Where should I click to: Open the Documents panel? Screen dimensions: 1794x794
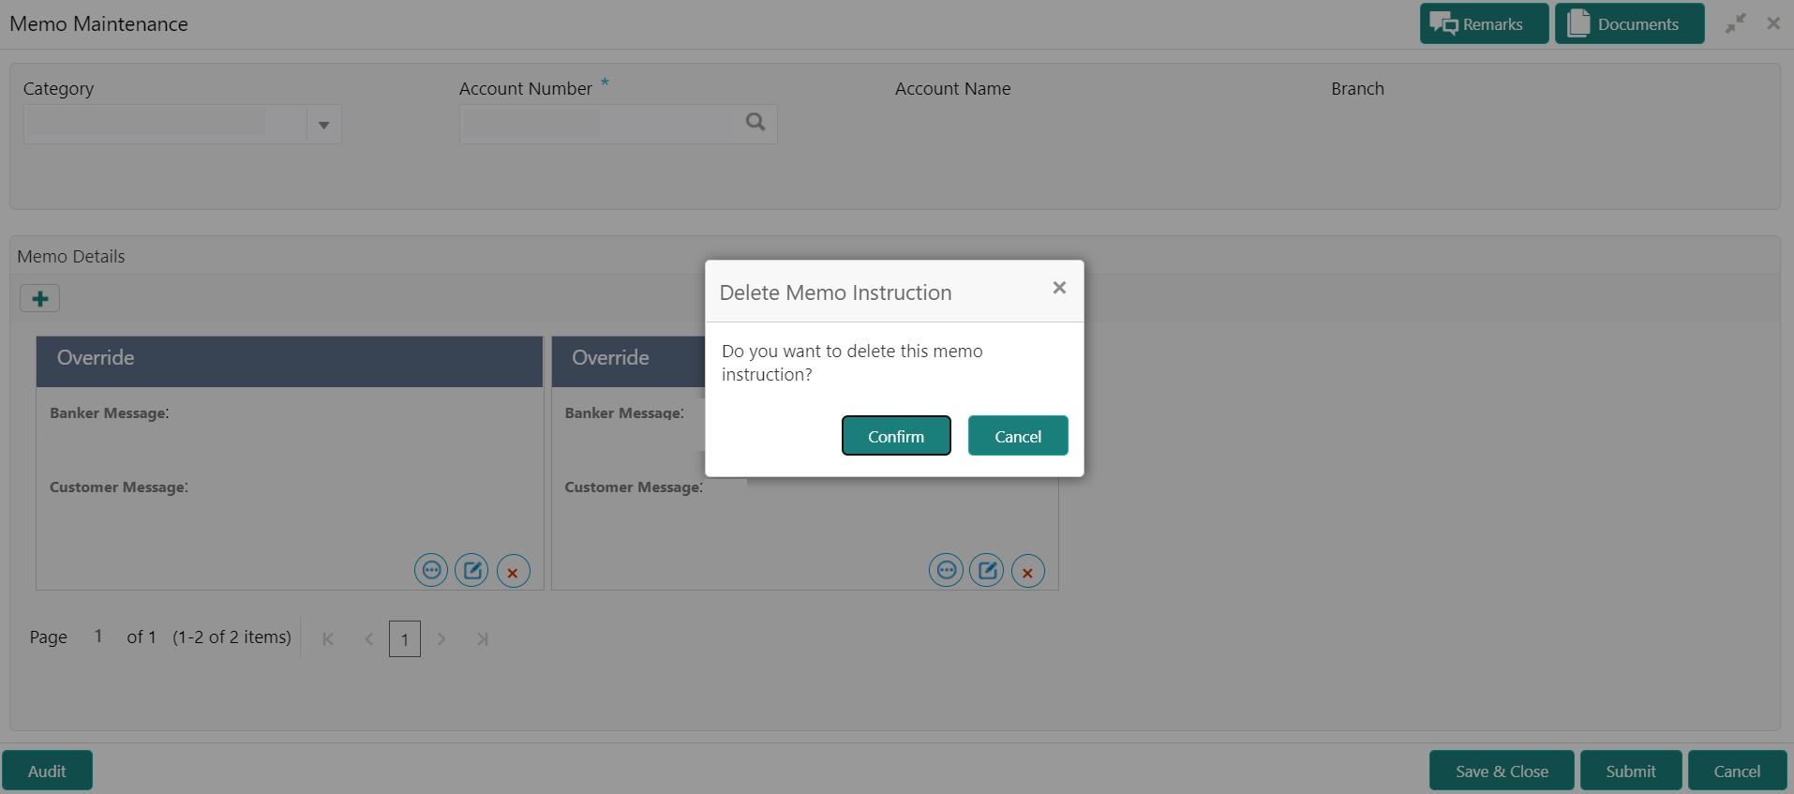pos(1629,23)
